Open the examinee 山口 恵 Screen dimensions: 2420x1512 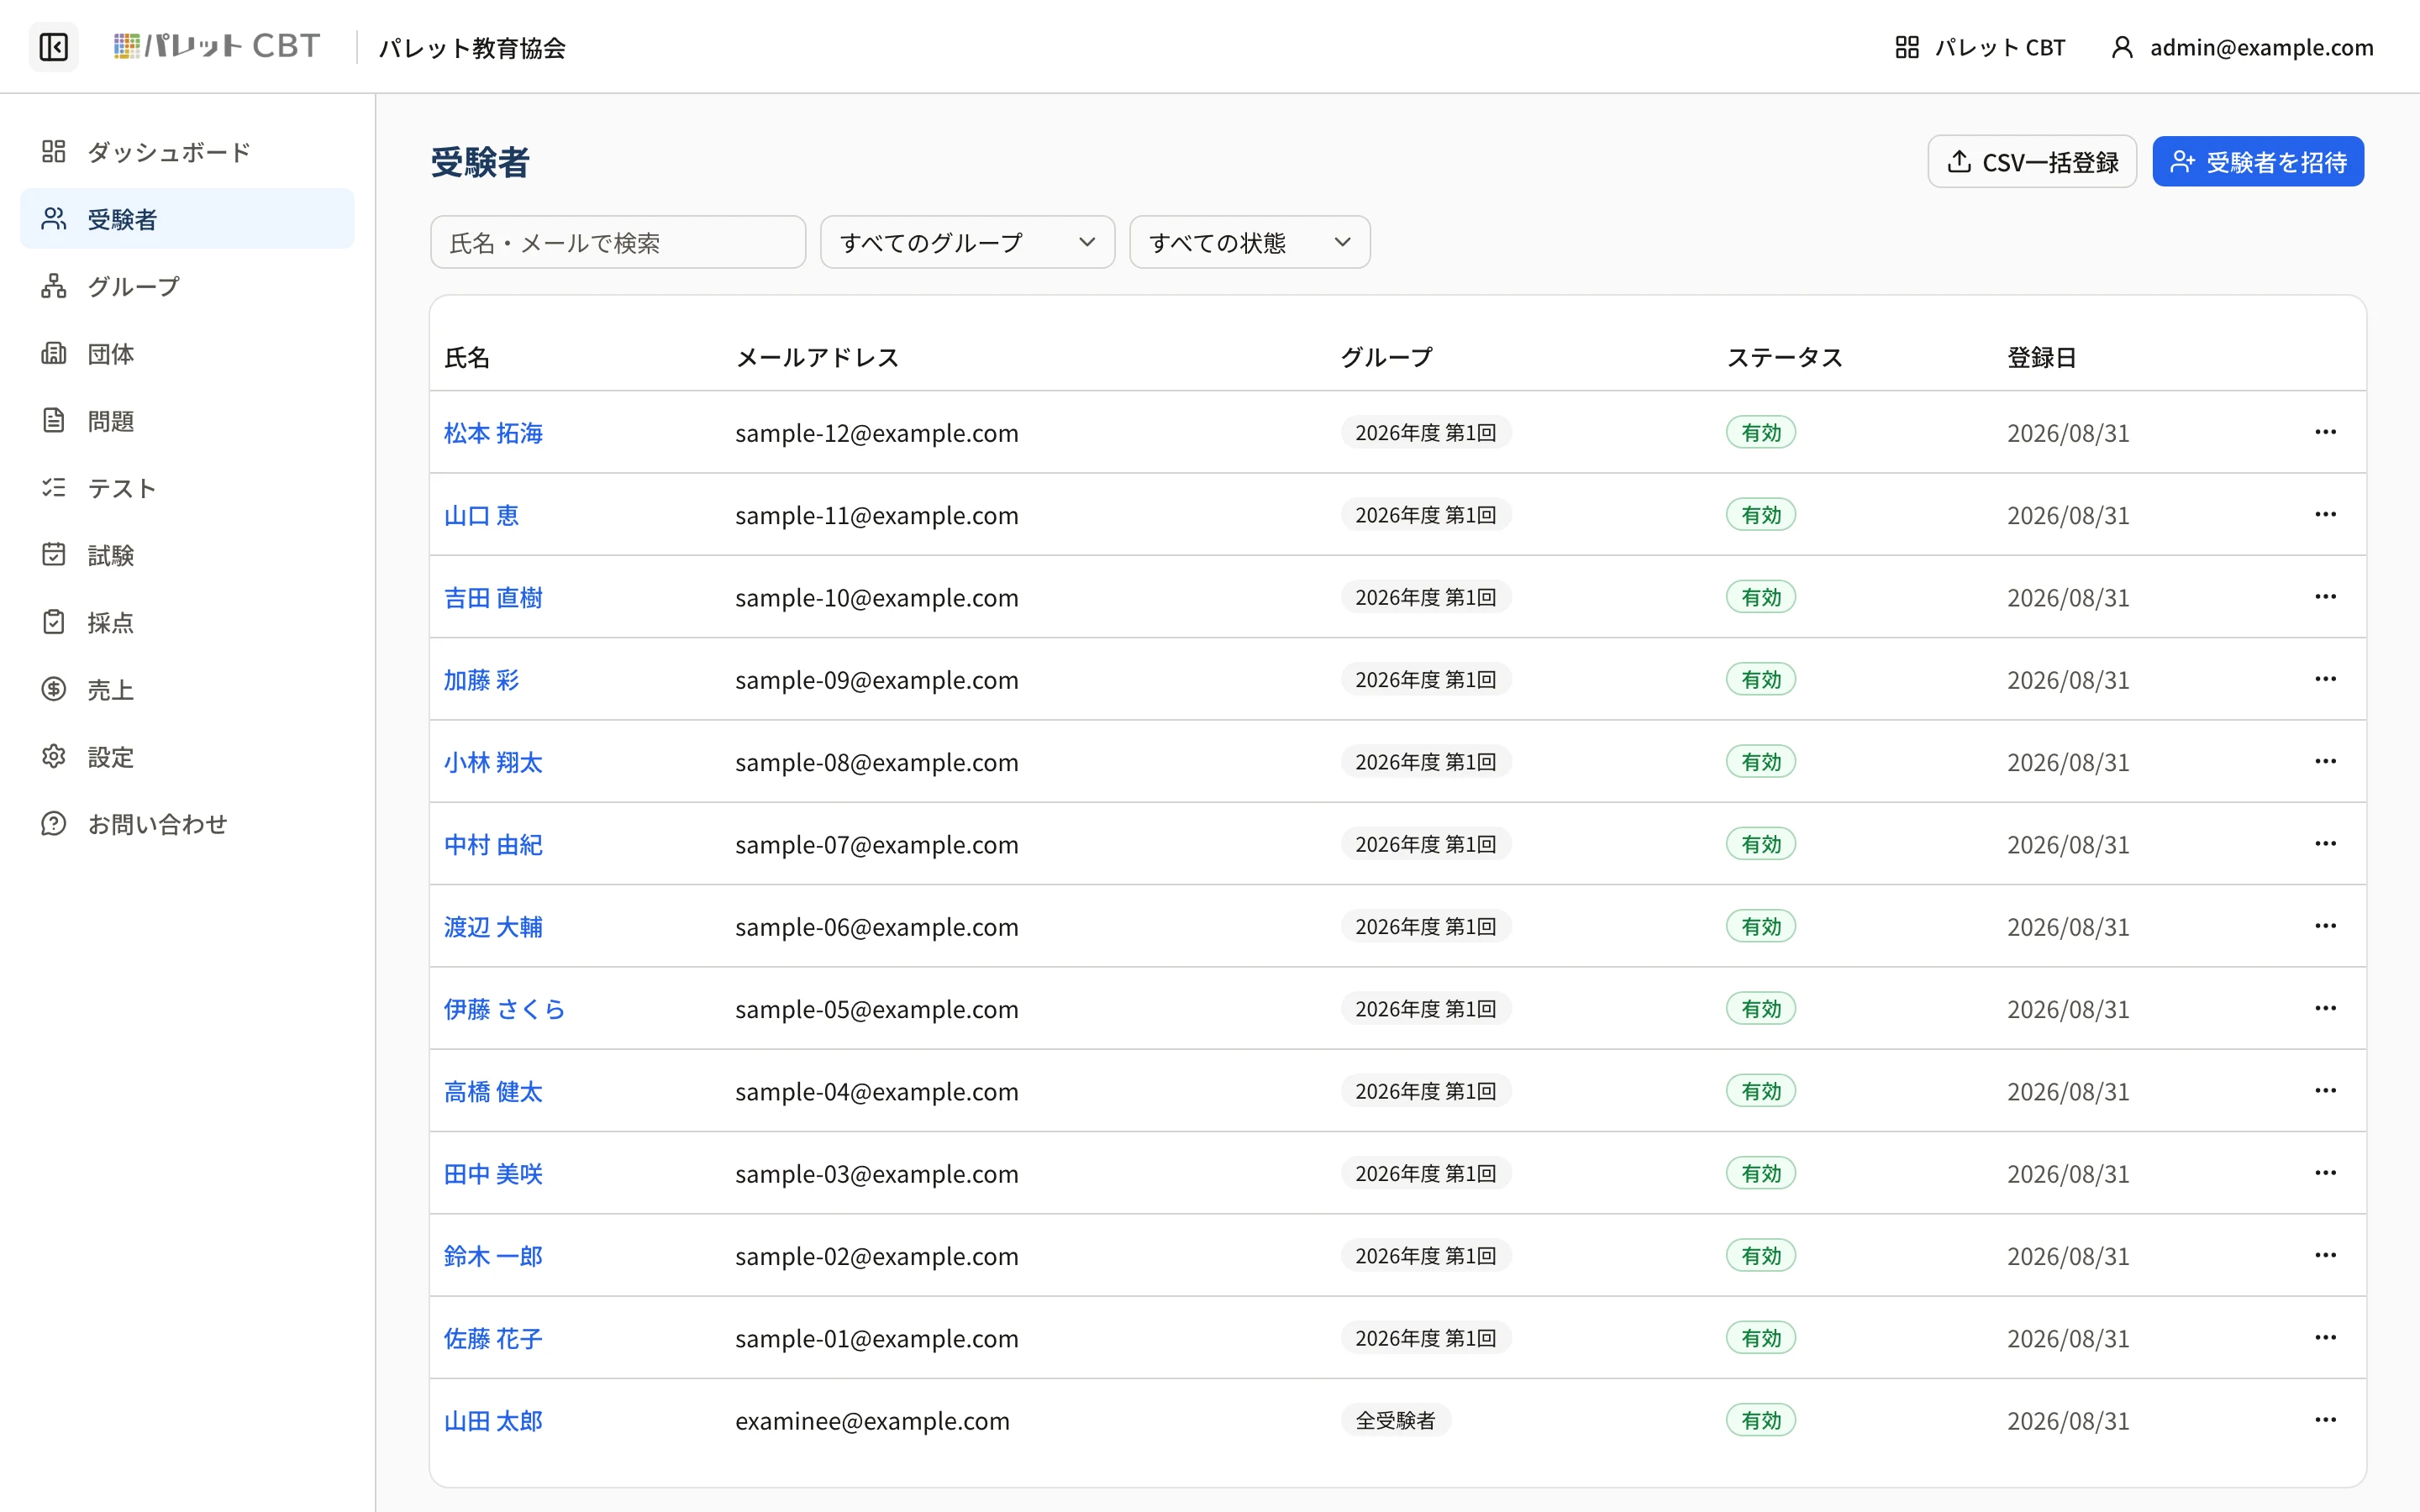pyautogui.click(x=481, y=515)
